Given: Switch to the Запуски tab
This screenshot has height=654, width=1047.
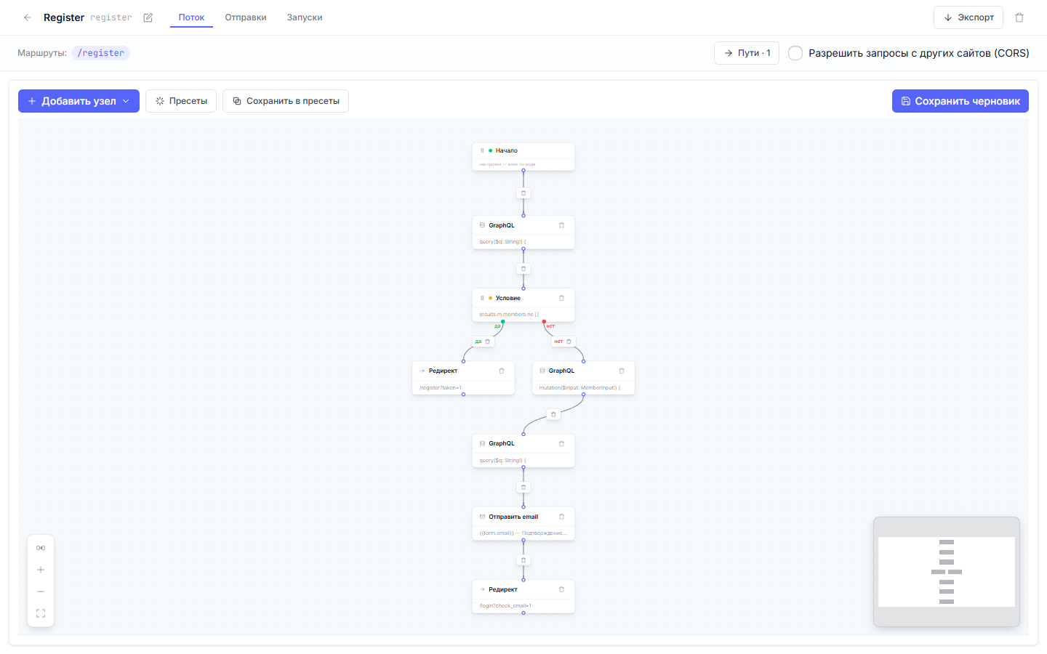Looking at the screenshot, I should tap(305, 17).
